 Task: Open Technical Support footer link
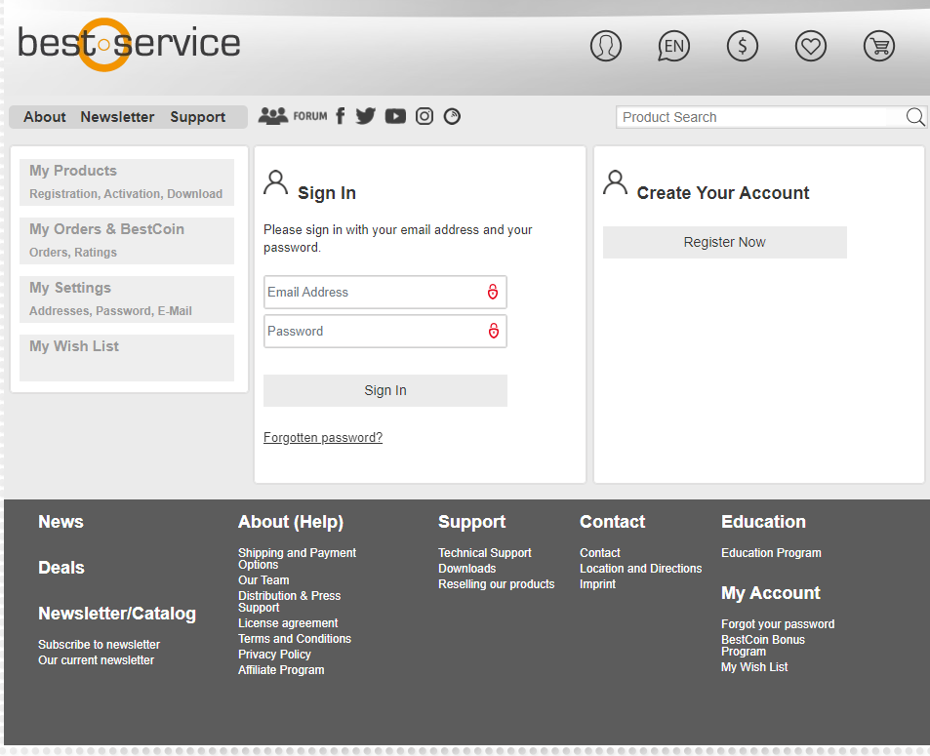pos(485,553)
